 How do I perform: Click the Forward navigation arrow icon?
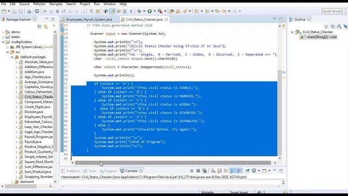click(234, 11)
